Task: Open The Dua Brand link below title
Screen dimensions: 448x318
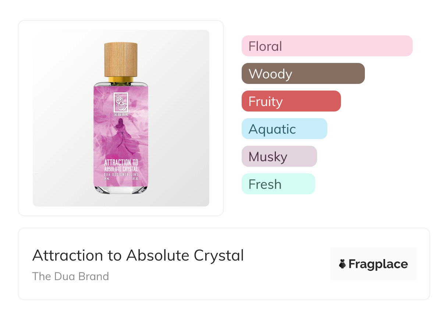Action: click(x=71, y=276)
